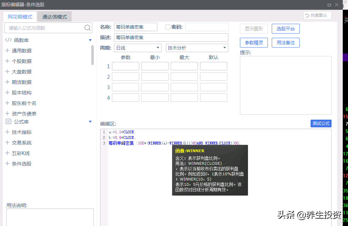Screen dimensions: 348x226
Task: Click the 恢复默认 reset button
Action: coord(317,15)
